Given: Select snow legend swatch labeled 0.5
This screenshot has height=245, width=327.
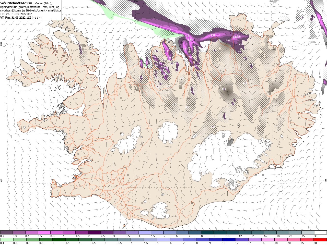Looking at the screenshot, I should 44,232.
